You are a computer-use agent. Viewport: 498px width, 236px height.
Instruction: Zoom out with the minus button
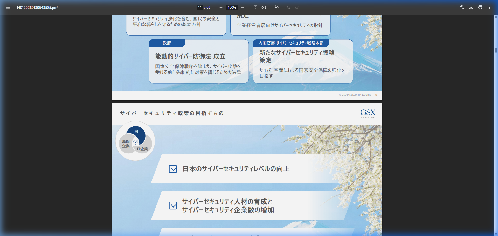221,7
